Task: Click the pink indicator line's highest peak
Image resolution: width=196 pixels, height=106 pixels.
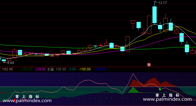Action: [x=133, y=74]
